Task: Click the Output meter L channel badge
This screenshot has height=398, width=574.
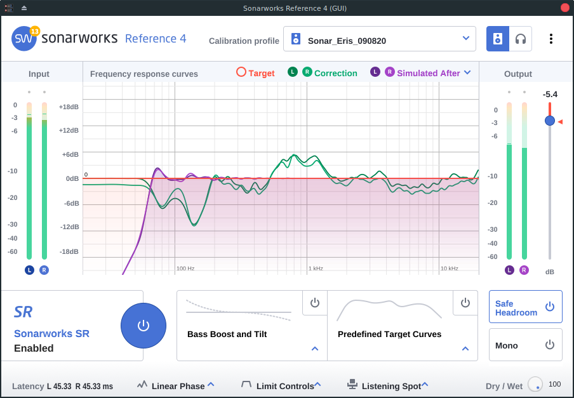Action: pos(509,270)
